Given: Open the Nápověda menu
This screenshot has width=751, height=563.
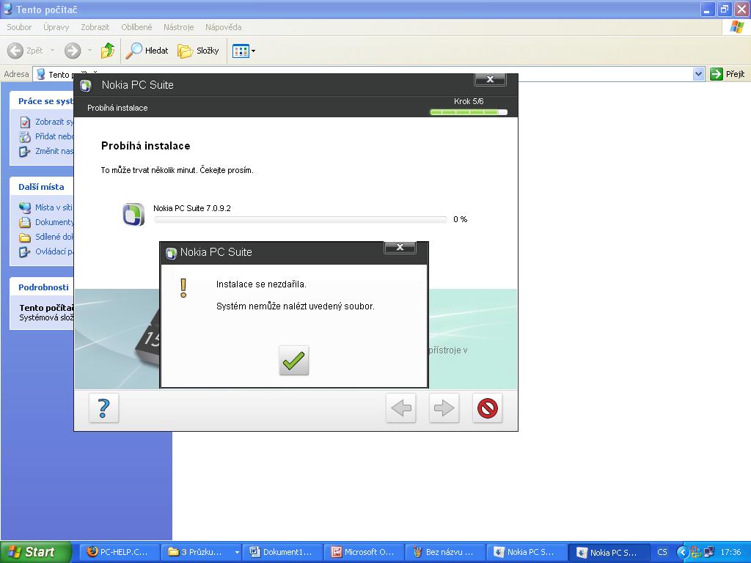Looking at the screenshot, I should [x=223, y=27].
